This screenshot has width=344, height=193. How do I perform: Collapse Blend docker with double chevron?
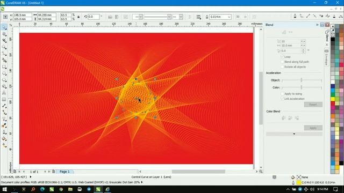(x=317, y=25)
